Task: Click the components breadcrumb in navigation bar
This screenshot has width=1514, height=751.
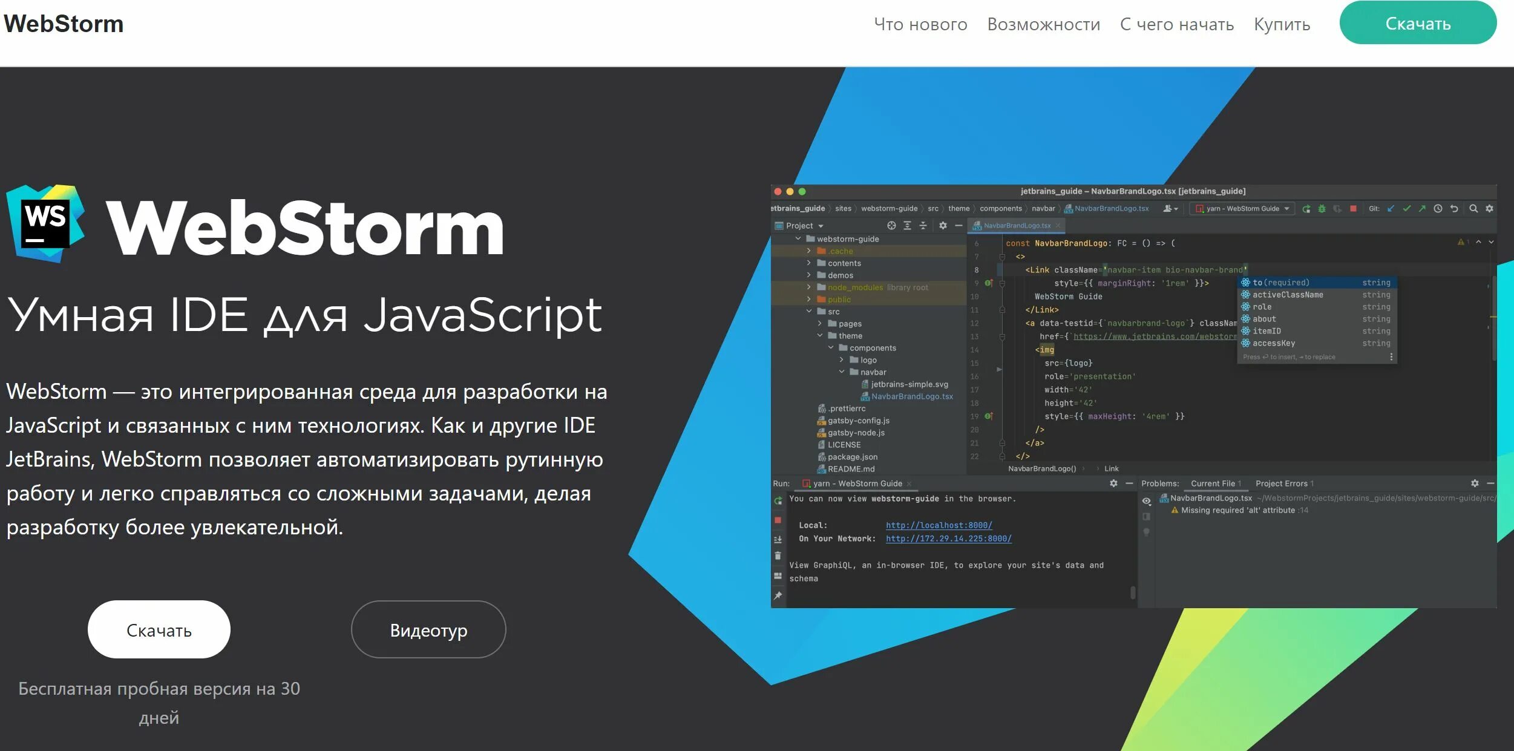Action: tap(1000, 209)
